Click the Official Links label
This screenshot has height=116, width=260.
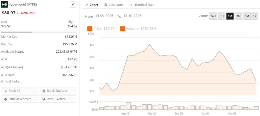coord(10,81)
